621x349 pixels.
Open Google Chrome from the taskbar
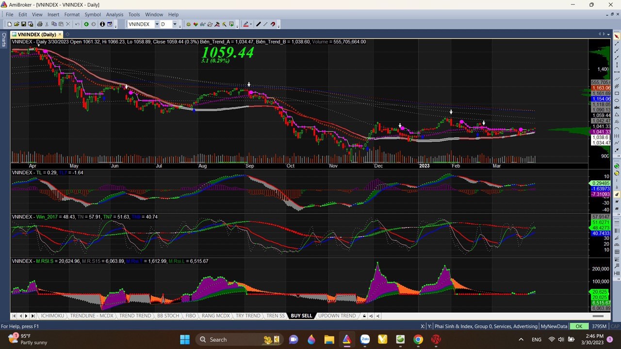pyautogui.click(x=418, y=339)
